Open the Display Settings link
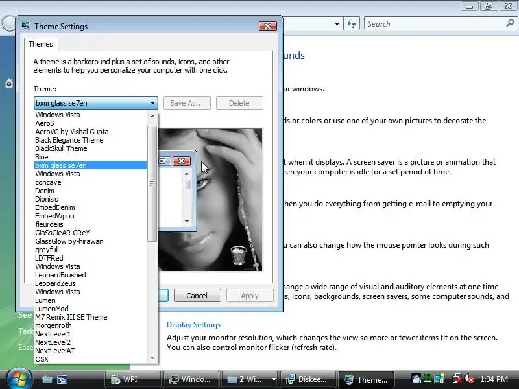The image size is (519, 389). [x=193, y=325]
